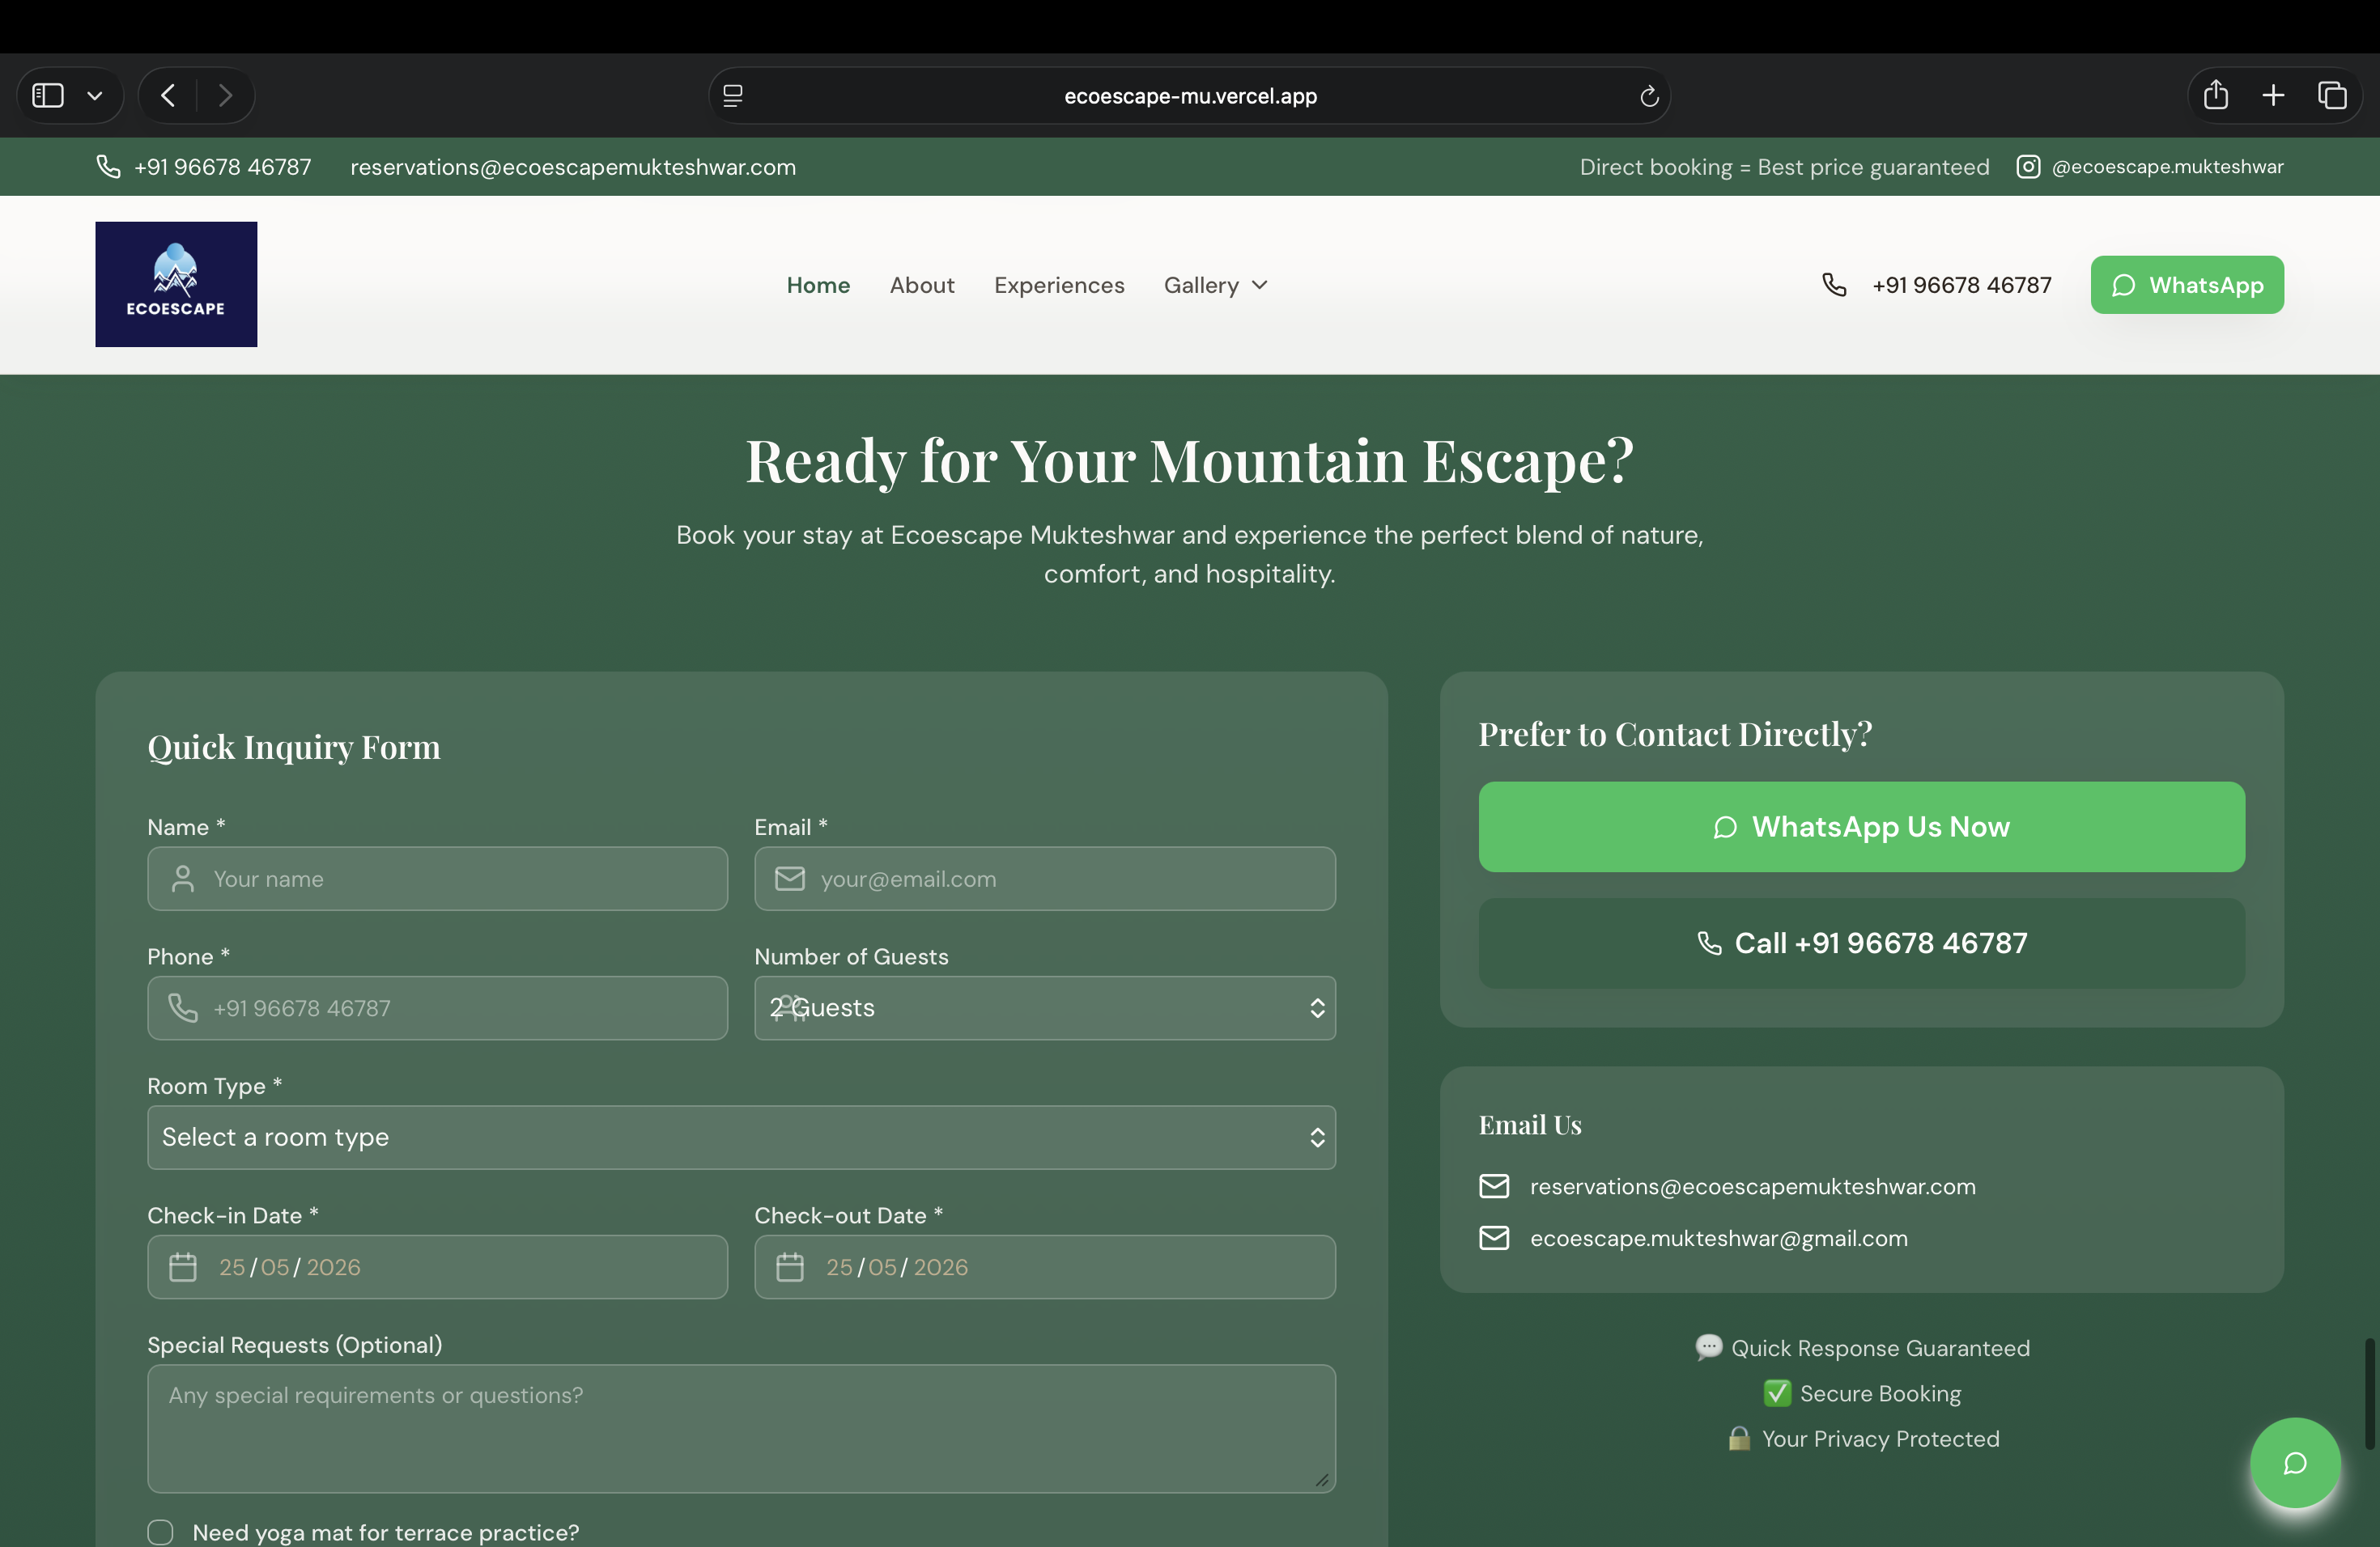Open the About nav item
2380x1547 pixels.
pos(922,285)
